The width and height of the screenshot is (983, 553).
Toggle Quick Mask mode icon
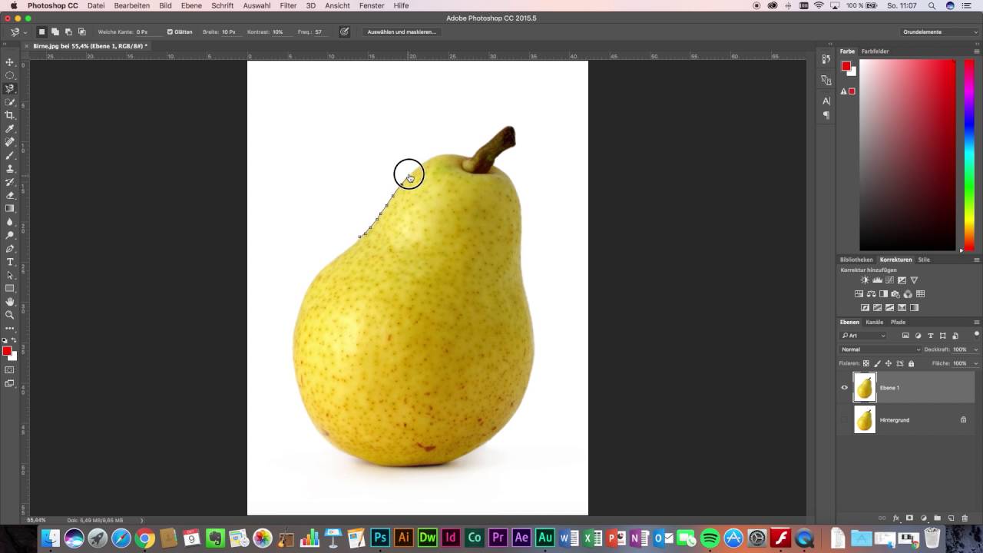click(10, 370)
